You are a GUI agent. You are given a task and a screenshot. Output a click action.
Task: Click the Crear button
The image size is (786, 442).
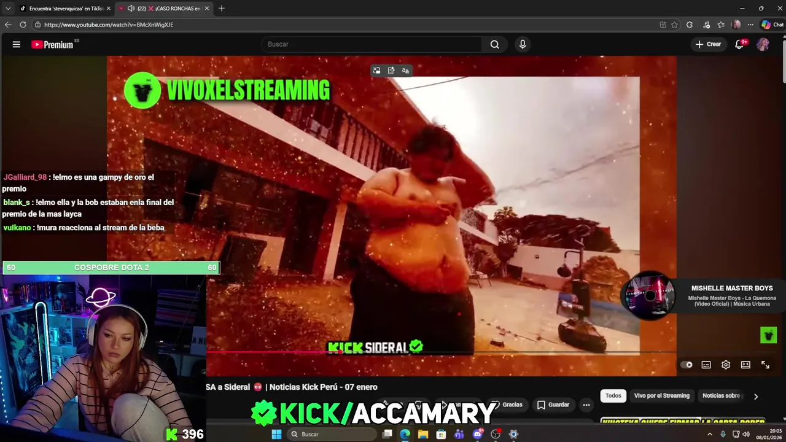pyautogui.click(x=708, y=44)
